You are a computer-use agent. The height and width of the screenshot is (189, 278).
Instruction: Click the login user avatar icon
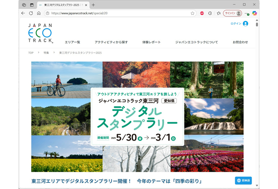click(x=245, y=23)
